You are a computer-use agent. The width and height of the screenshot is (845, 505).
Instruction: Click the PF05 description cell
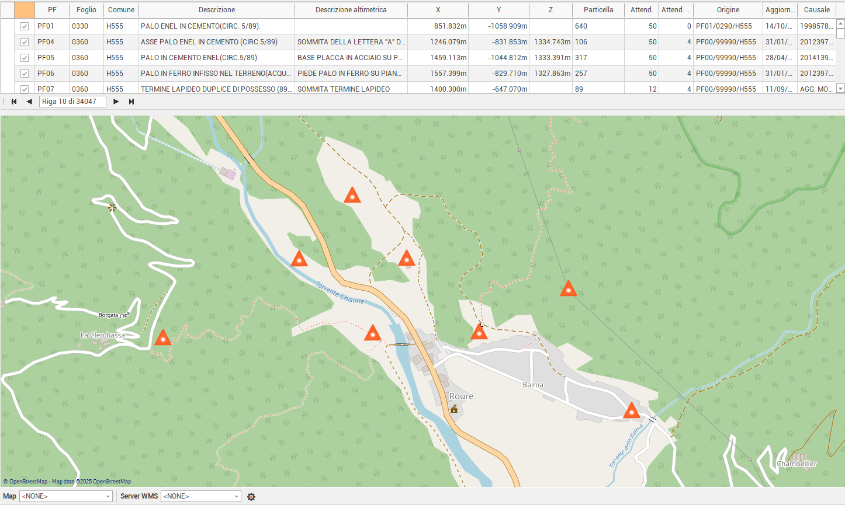pos(216,58)
